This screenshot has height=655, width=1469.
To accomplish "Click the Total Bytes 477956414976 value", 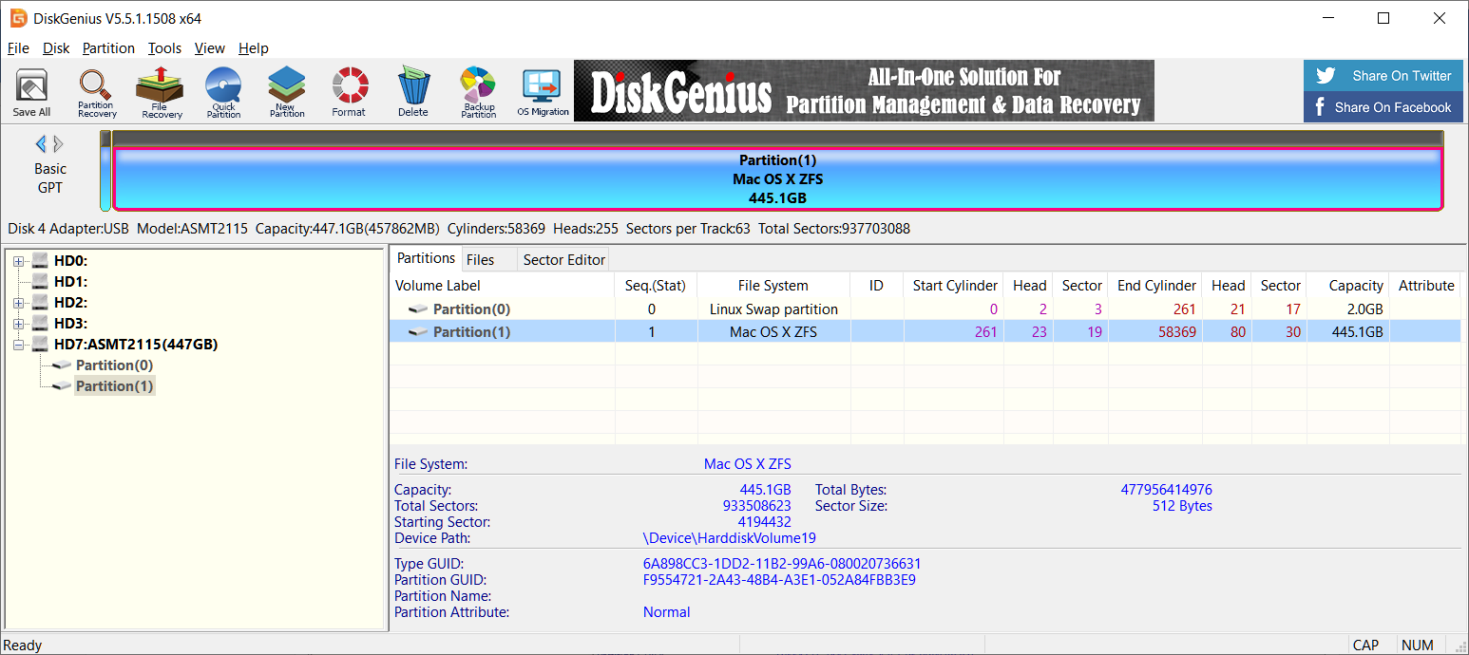I will pyautogui.click(x=1167, y=490).
